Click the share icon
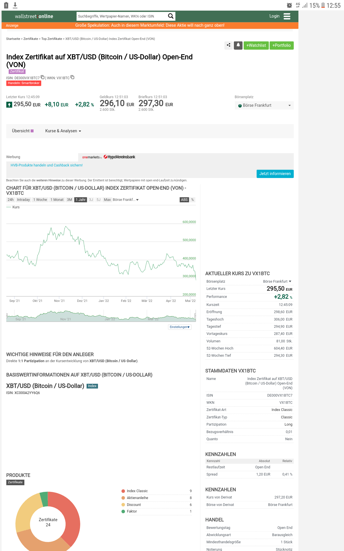 coord(228,45)
